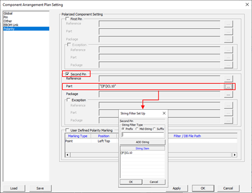Select Global in settings list

(x=8, y=14)
